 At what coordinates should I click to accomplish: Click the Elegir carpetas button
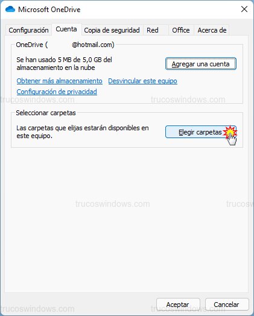click(x=200, y=132)
